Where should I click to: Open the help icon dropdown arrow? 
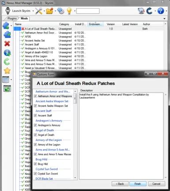click(166, 11)
